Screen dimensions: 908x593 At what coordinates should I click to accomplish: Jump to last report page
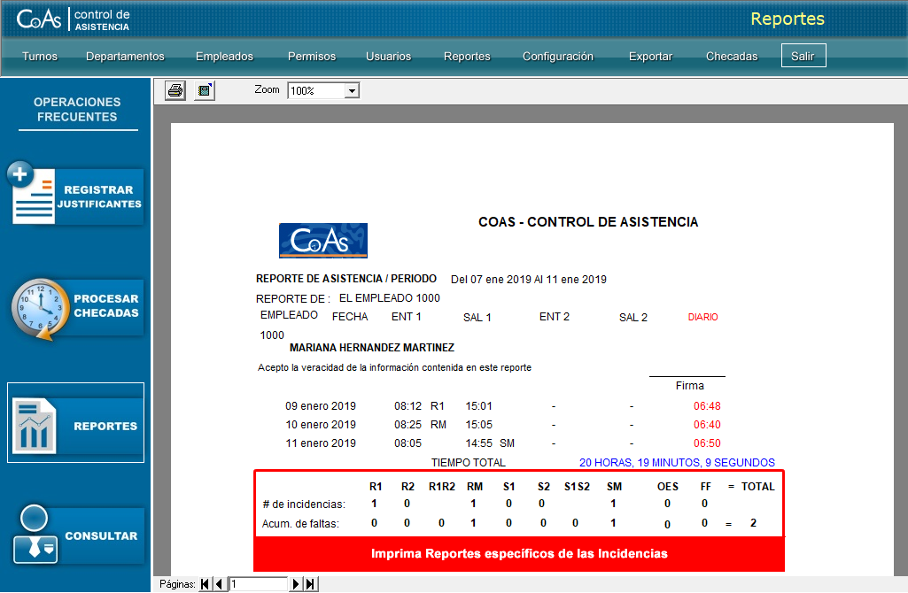(x=310, y=584)
